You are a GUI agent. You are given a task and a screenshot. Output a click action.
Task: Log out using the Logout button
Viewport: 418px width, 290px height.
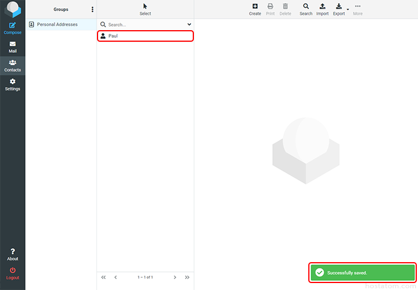pyautogui.click(x=12, y=273)
